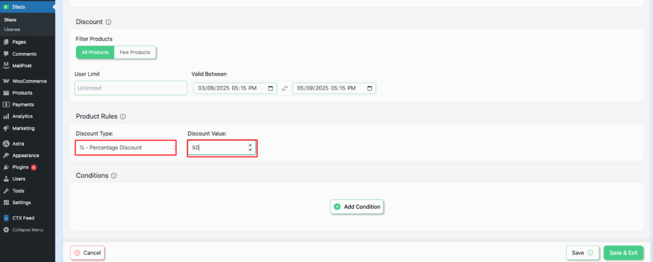Screen dimensions: 653x262
Task: Click the Appearance paintbrush icon
Action: [x=6, y=155]
